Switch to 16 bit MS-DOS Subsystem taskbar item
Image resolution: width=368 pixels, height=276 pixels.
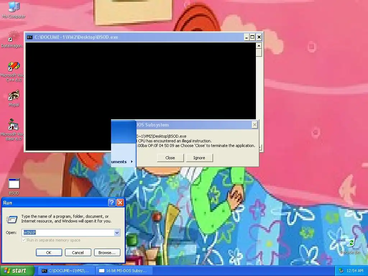[x=124, y=271]
